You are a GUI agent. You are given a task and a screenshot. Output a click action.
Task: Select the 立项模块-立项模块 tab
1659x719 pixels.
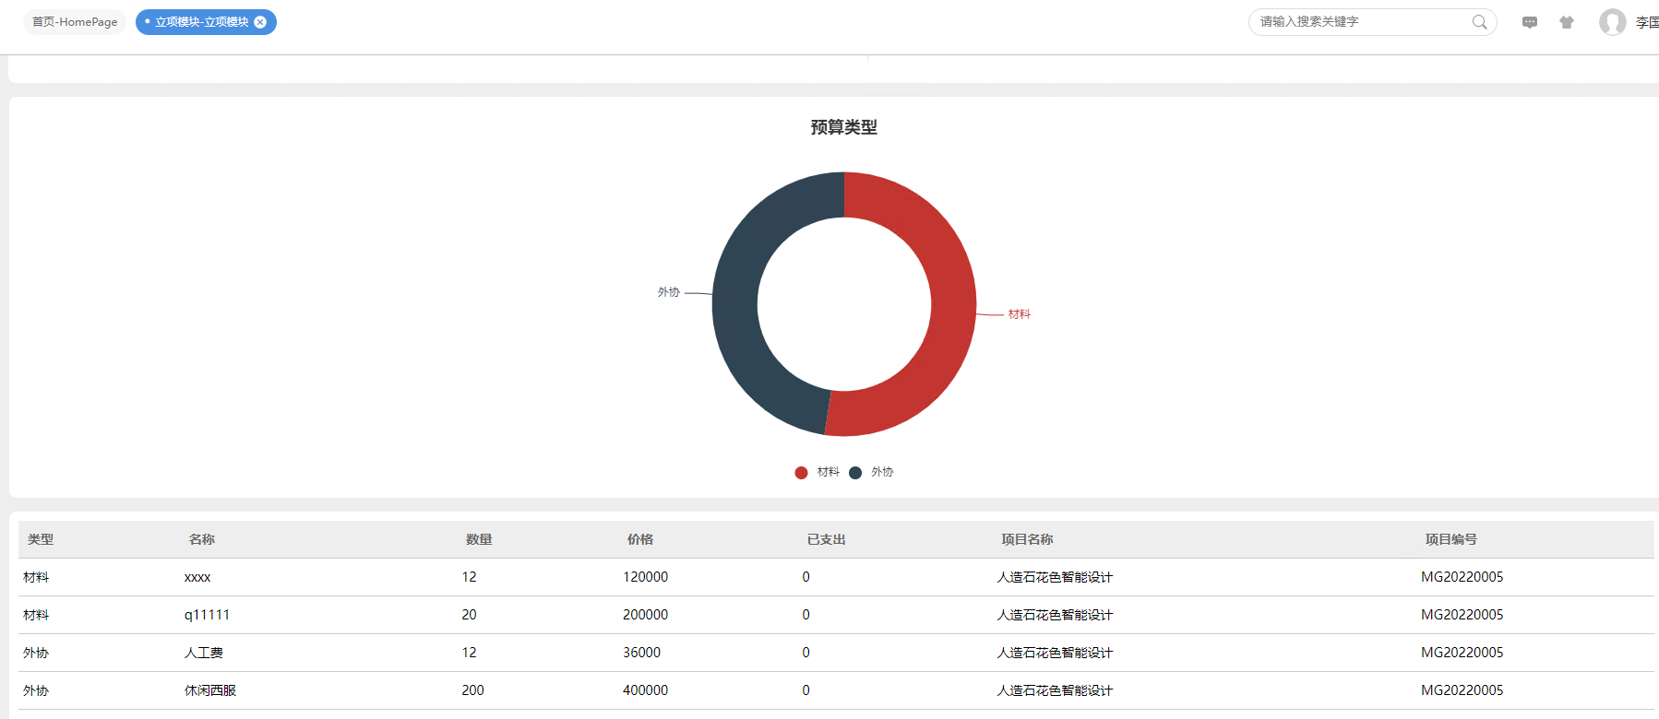click(201, 22)
